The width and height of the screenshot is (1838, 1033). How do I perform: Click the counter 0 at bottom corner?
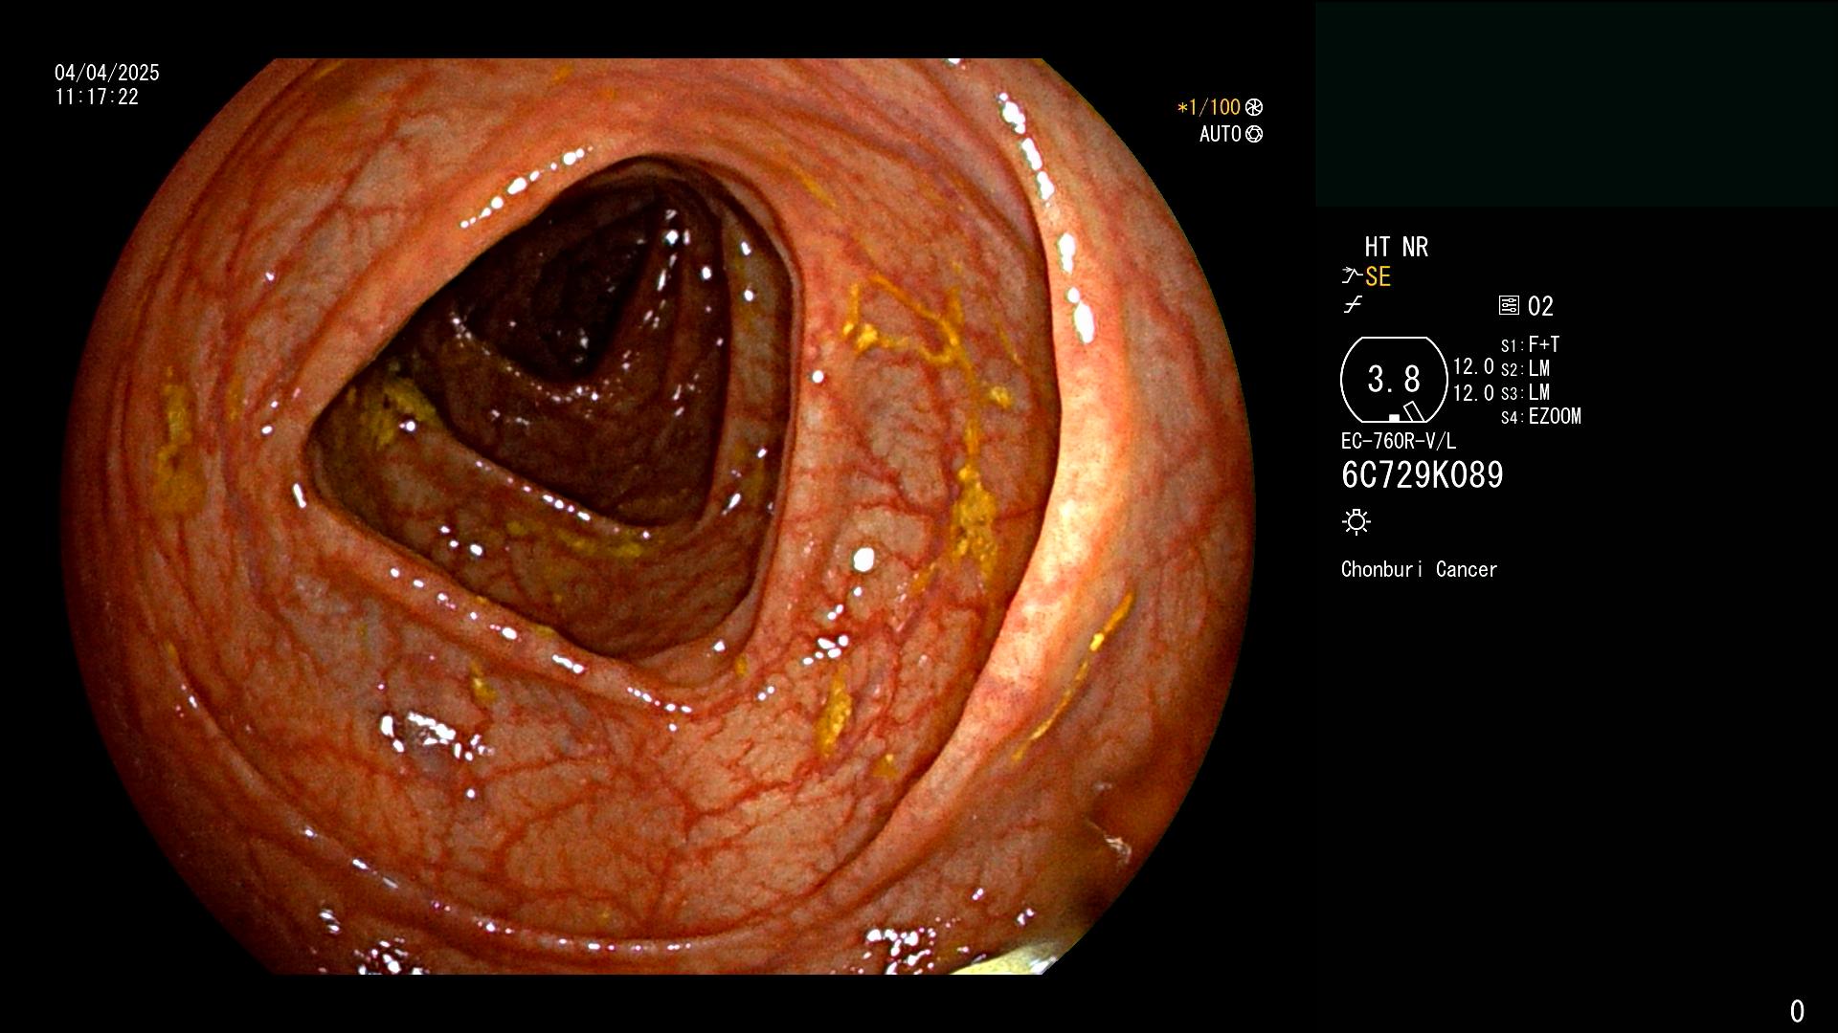(x=1797, y=1011)
